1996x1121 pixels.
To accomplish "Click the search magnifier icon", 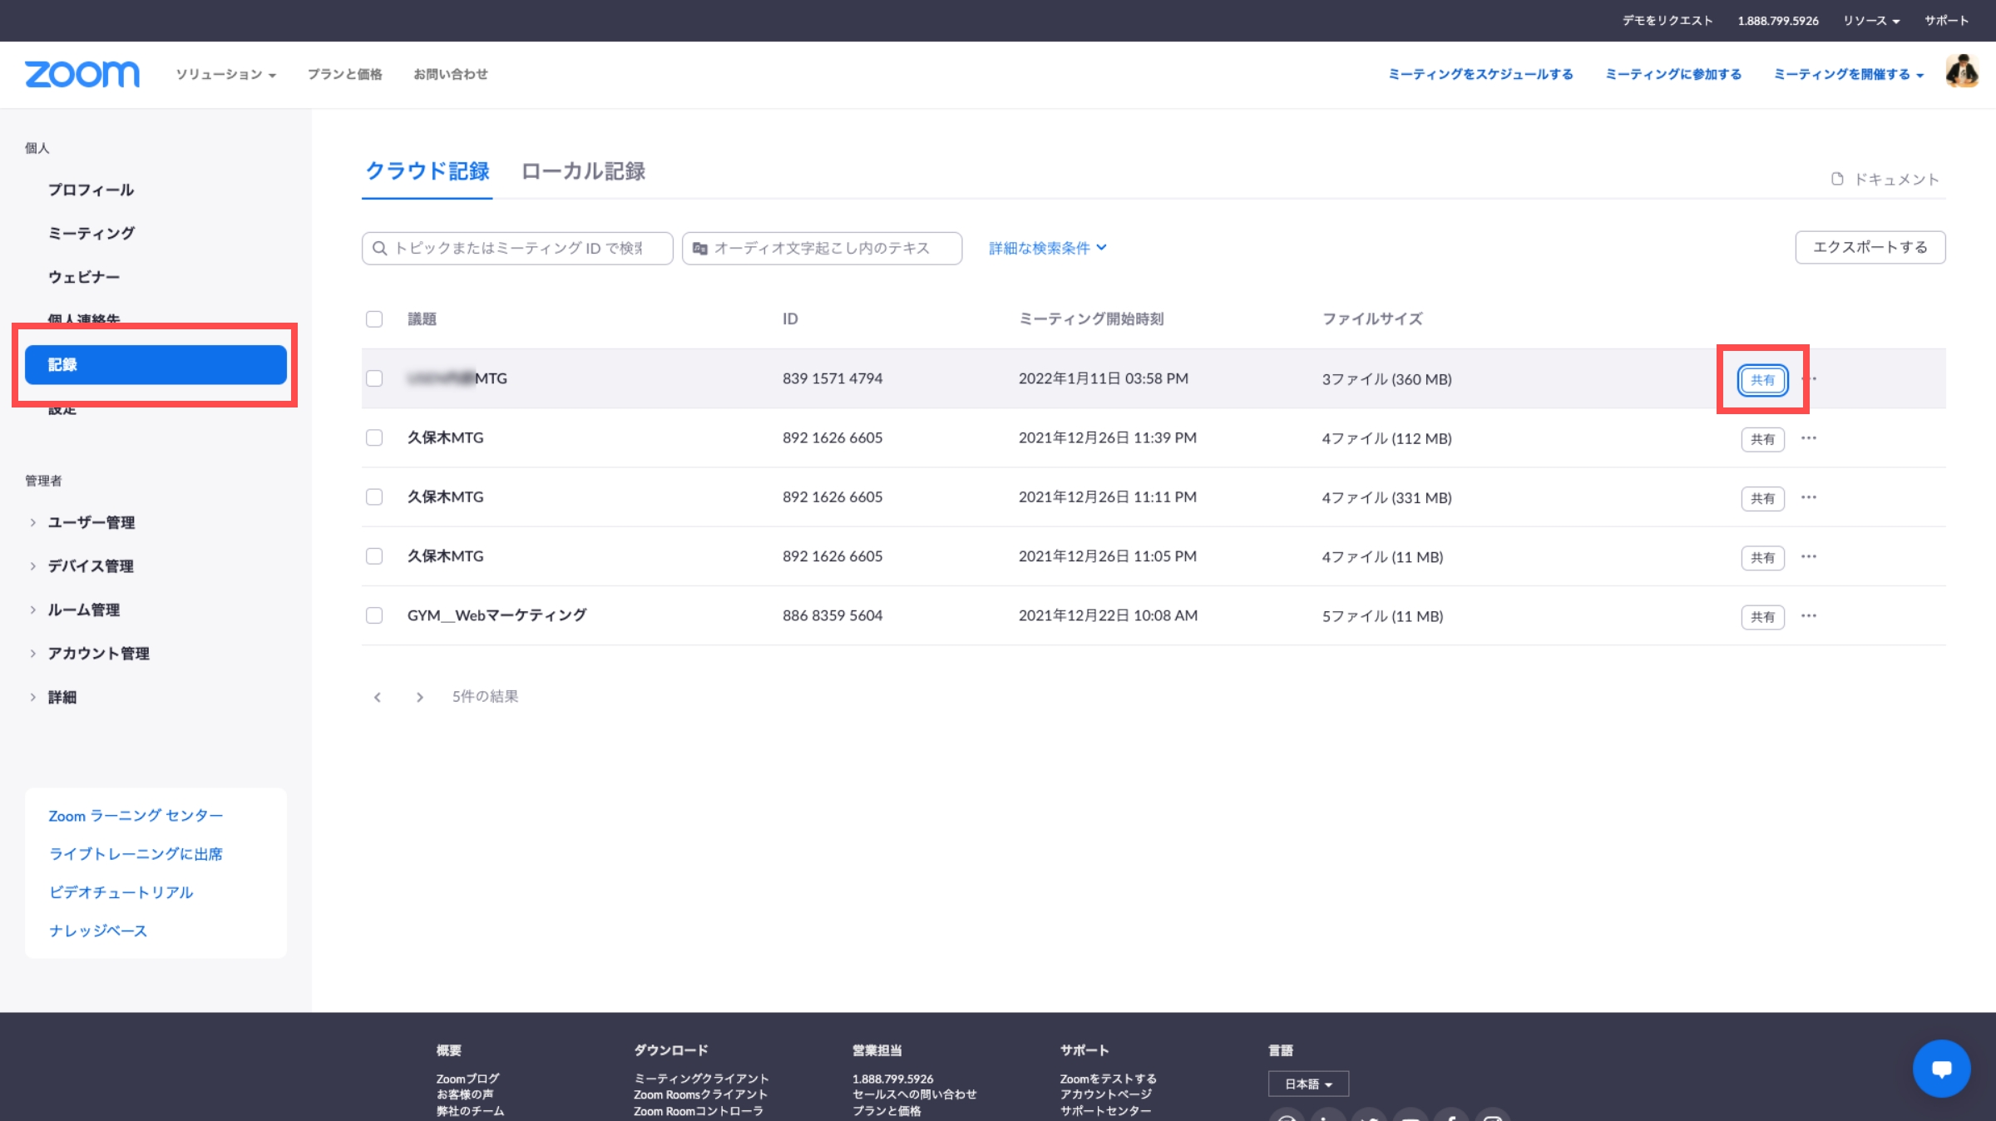I will 380,248.
